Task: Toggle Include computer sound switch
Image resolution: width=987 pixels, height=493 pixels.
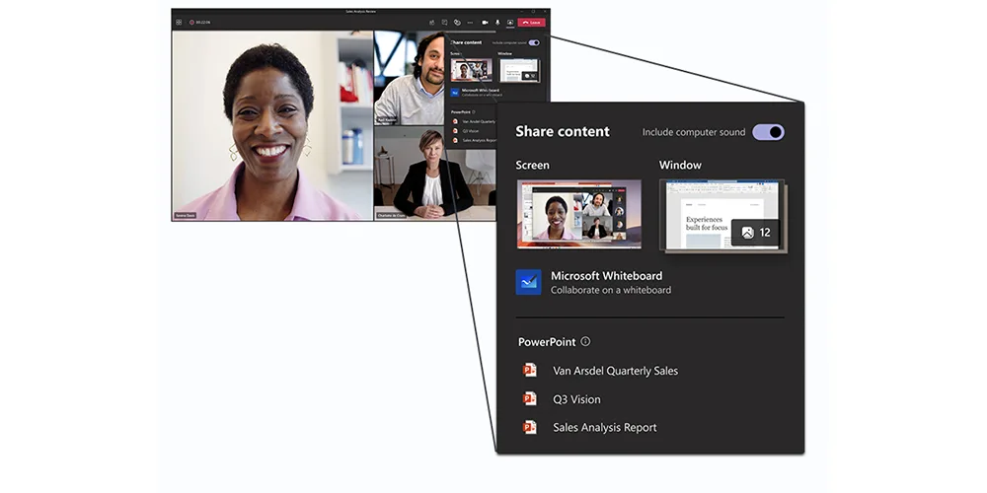Action: pos(768,132)
